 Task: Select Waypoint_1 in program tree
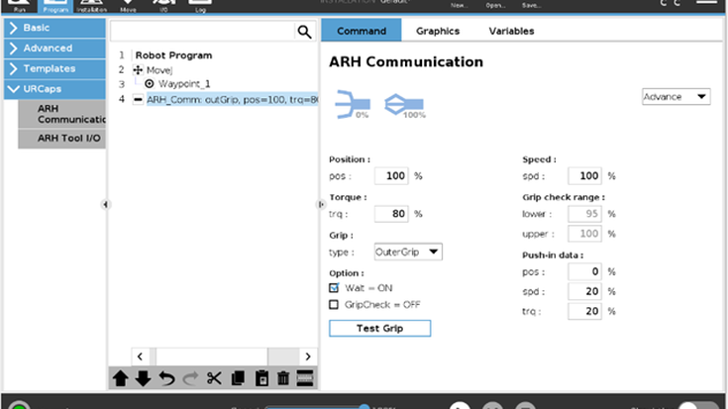point(184,84)
